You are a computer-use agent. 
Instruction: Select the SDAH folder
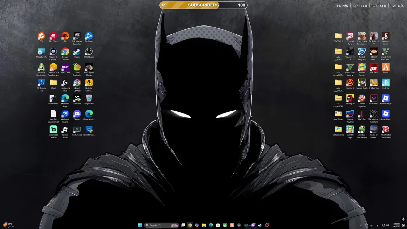[53, 84]
